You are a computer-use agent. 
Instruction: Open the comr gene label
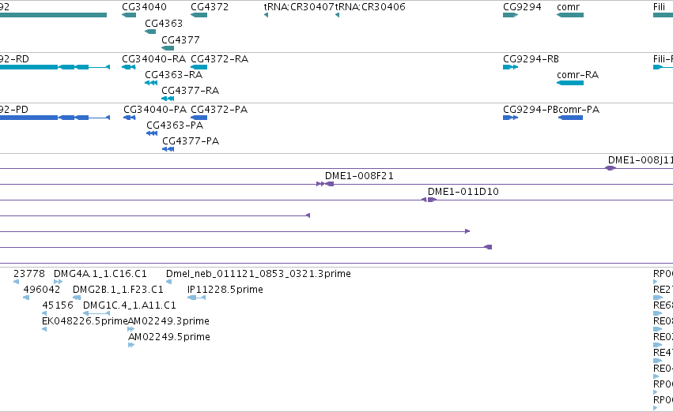pyautogui.click(x=569, y=7)
